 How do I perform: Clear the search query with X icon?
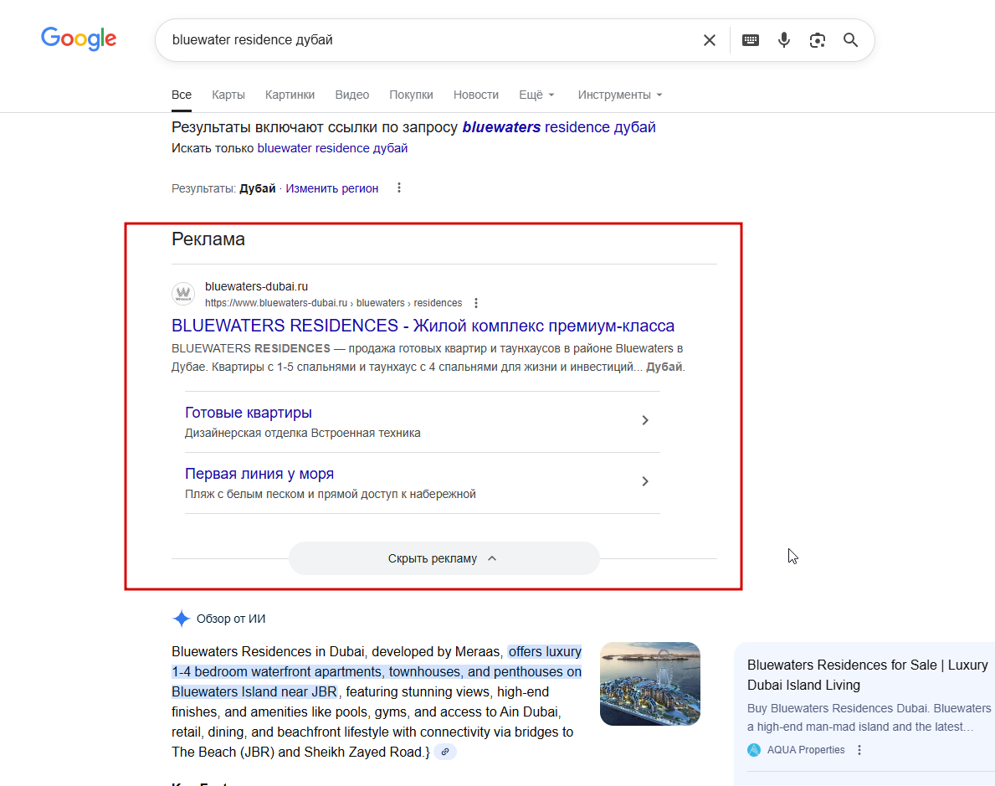(710, 40)
